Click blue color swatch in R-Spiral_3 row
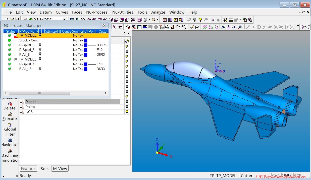311x180 pixels. (86, 45)
